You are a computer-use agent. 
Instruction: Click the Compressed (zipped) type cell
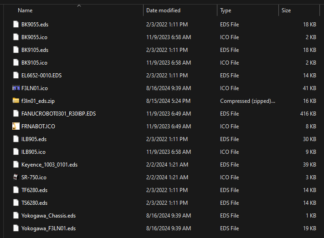[247, 101]
